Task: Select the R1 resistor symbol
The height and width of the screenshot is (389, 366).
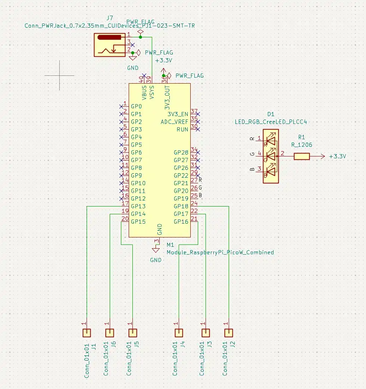Action: pos(302,156)
